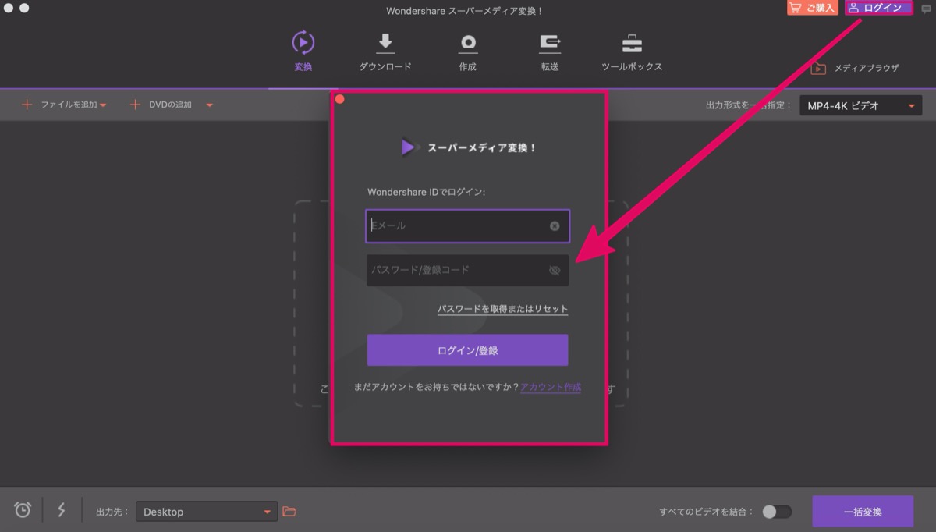Open the output folder icon

point(289,512)
